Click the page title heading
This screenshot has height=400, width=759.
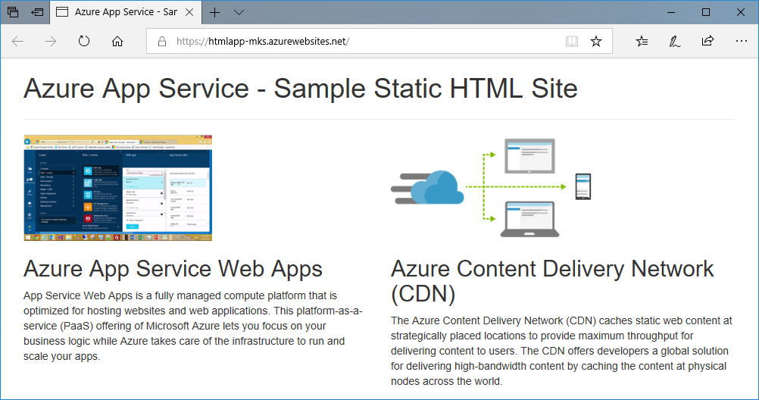pos(301,89)
